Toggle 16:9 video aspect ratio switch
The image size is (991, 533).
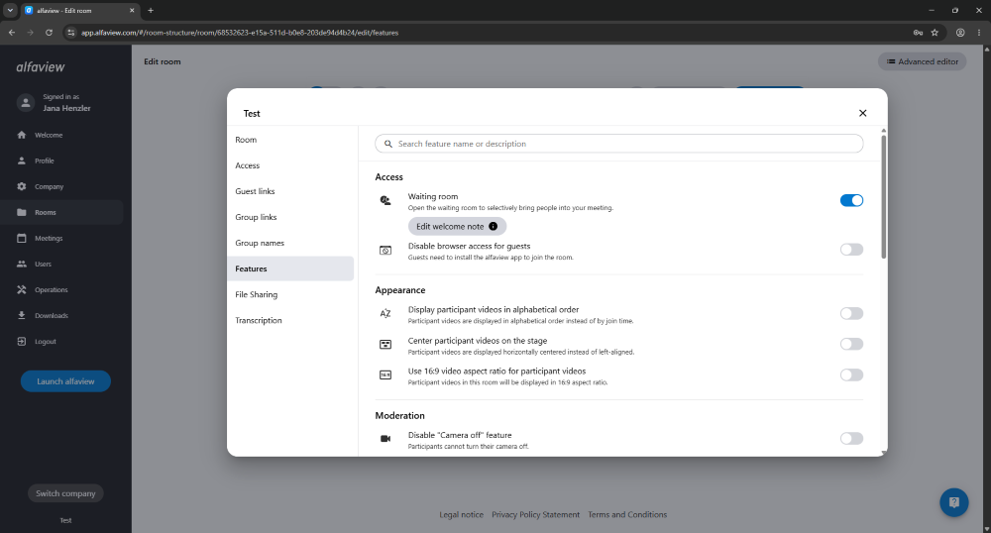pyautogui.click(x=851, y=375)
